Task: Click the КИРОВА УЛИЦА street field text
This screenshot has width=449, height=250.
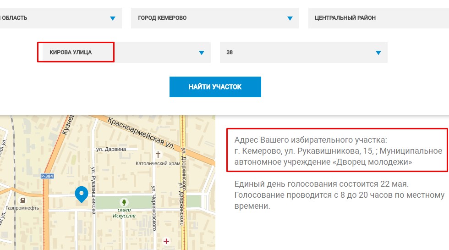Action: (71, 52)
